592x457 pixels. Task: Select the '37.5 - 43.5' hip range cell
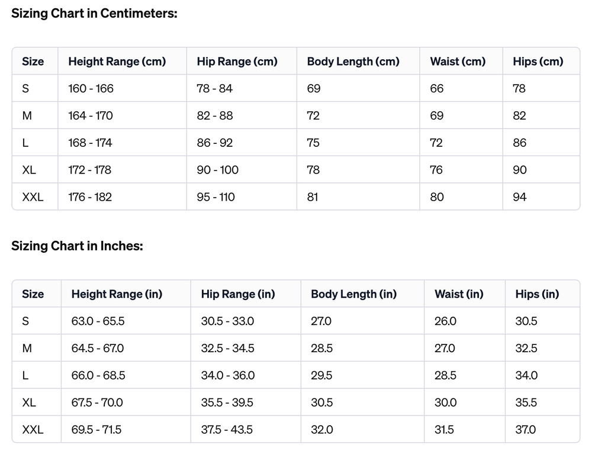click(227, 430)
